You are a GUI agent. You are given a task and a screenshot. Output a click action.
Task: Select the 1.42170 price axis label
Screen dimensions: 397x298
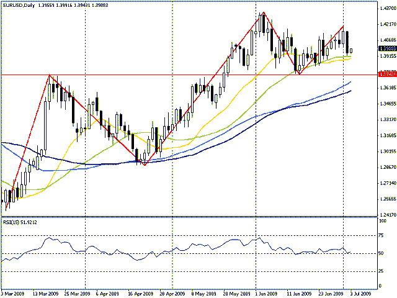coord(387,24)
